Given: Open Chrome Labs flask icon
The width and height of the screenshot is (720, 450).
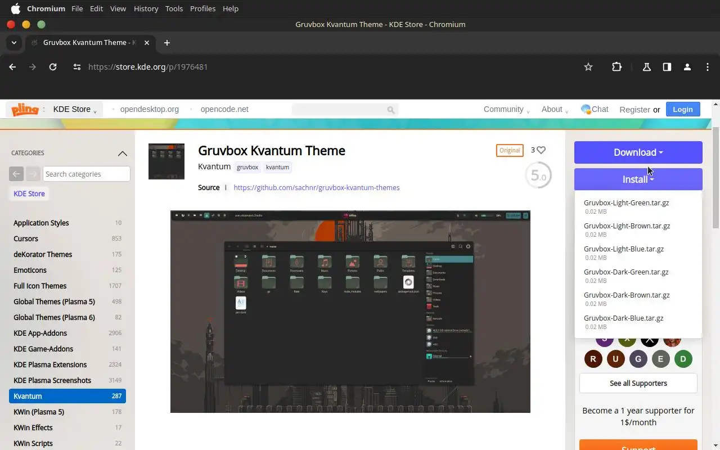Looking at the screenshot, I should [x=647, y=67].
